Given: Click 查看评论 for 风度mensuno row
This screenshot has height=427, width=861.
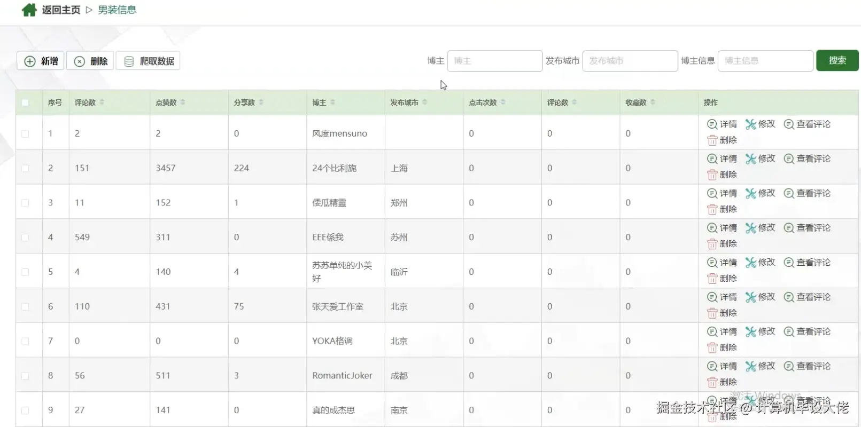Looking at the screenshot, I should tap(807, 124).
